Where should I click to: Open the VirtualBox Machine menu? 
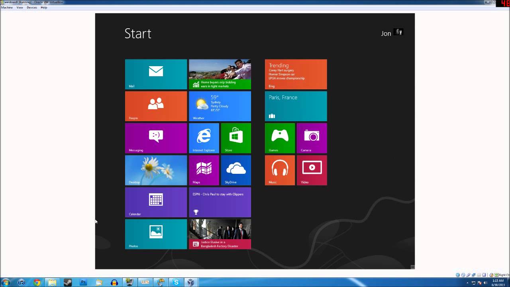point(7,8)
